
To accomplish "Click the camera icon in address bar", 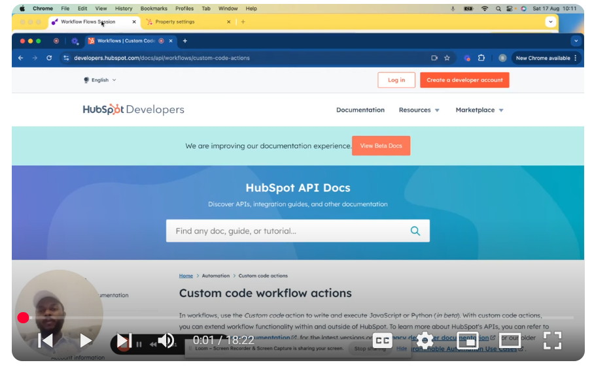I will pos(434,58).
